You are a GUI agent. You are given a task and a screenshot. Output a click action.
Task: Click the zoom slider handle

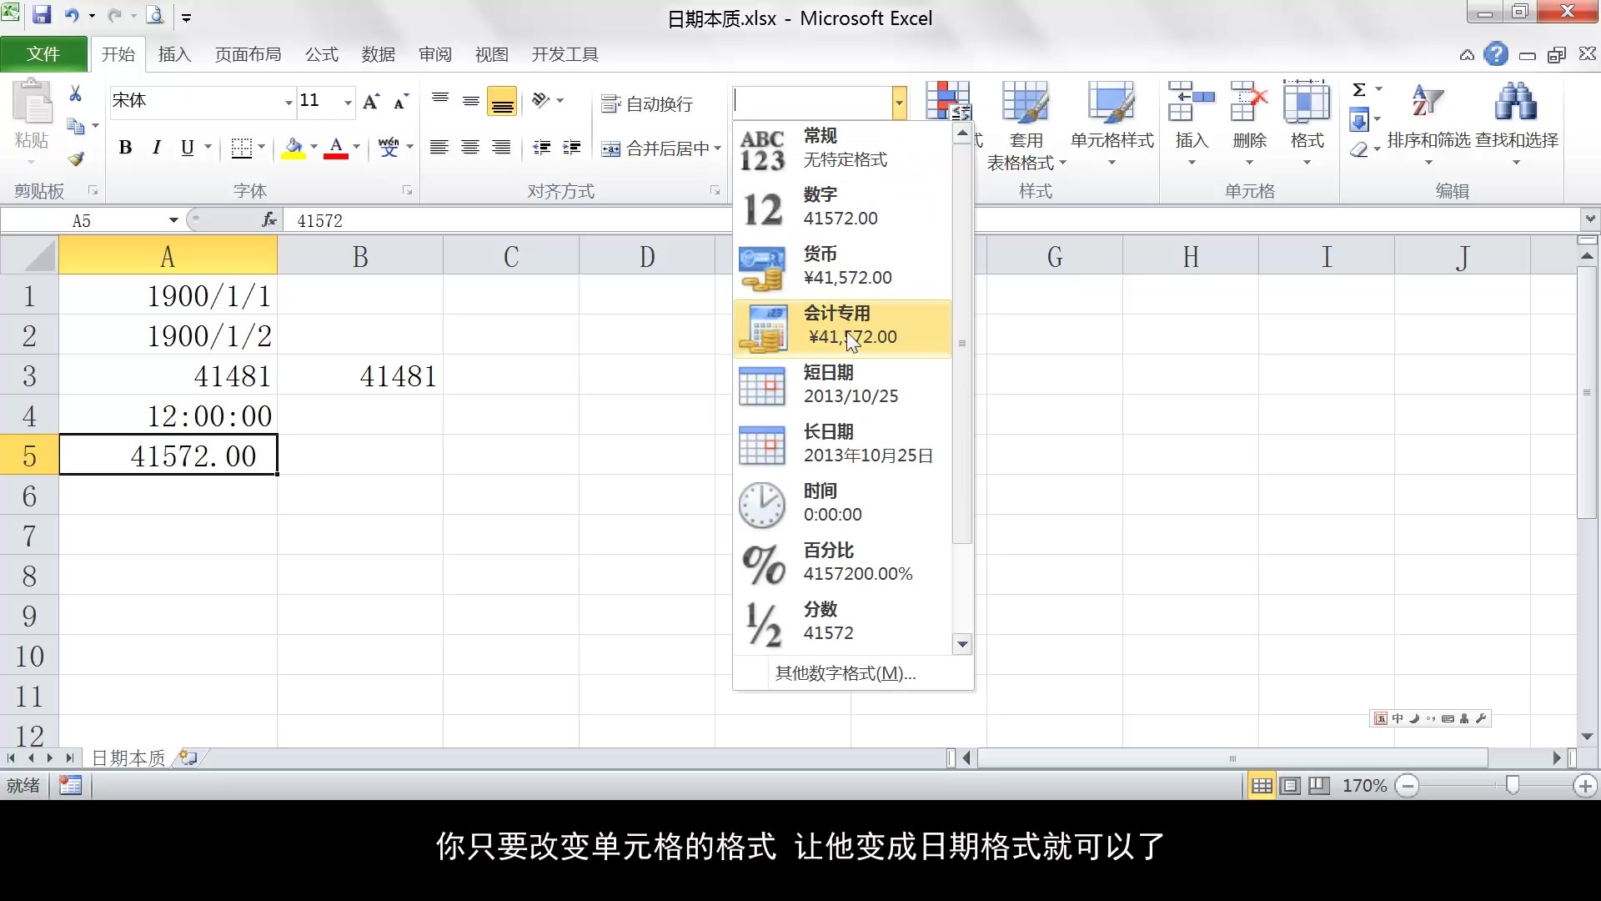tap(1513, 785)
